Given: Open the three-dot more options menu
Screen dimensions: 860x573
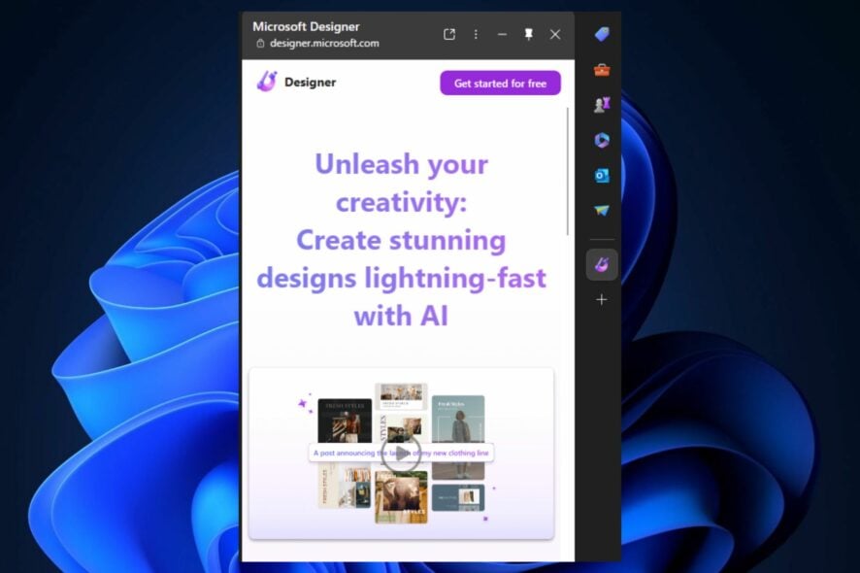Looking at the screenshot, I should (x=476, y=33).
